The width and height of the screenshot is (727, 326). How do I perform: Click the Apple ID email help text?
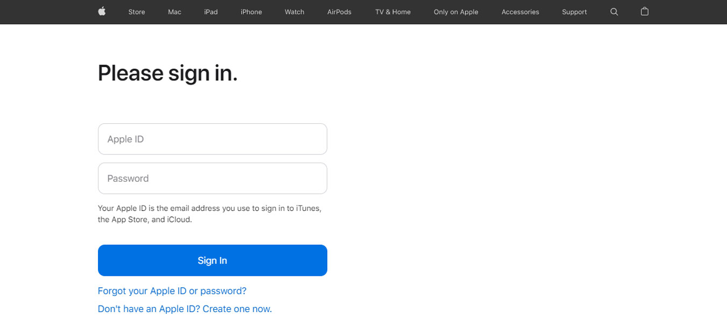pos(210,214)
